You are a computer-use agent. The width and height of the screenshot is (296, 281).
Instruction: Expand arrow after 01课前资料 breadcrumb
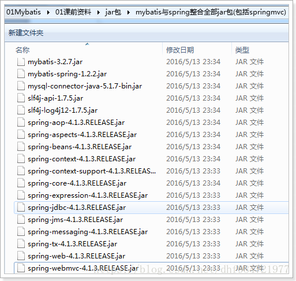[99, 13]
